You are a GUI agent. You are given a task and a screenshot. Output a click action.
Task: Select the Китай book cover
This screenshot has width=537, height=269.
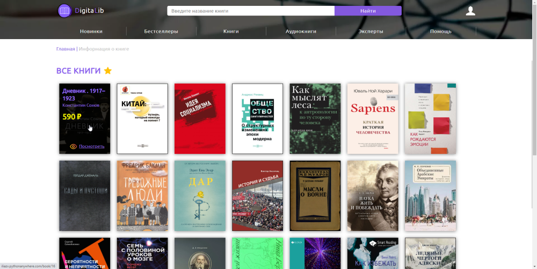(142, 118)
